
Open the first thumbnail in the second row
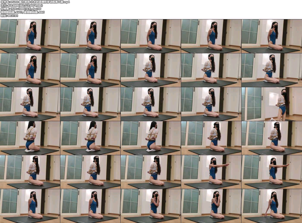click(30, 70)
